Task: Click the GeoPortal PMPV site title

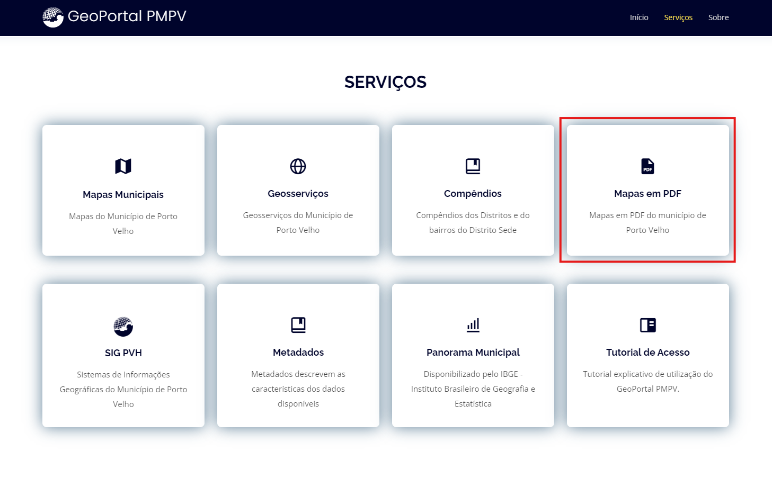Action: [x=127, y=16]
